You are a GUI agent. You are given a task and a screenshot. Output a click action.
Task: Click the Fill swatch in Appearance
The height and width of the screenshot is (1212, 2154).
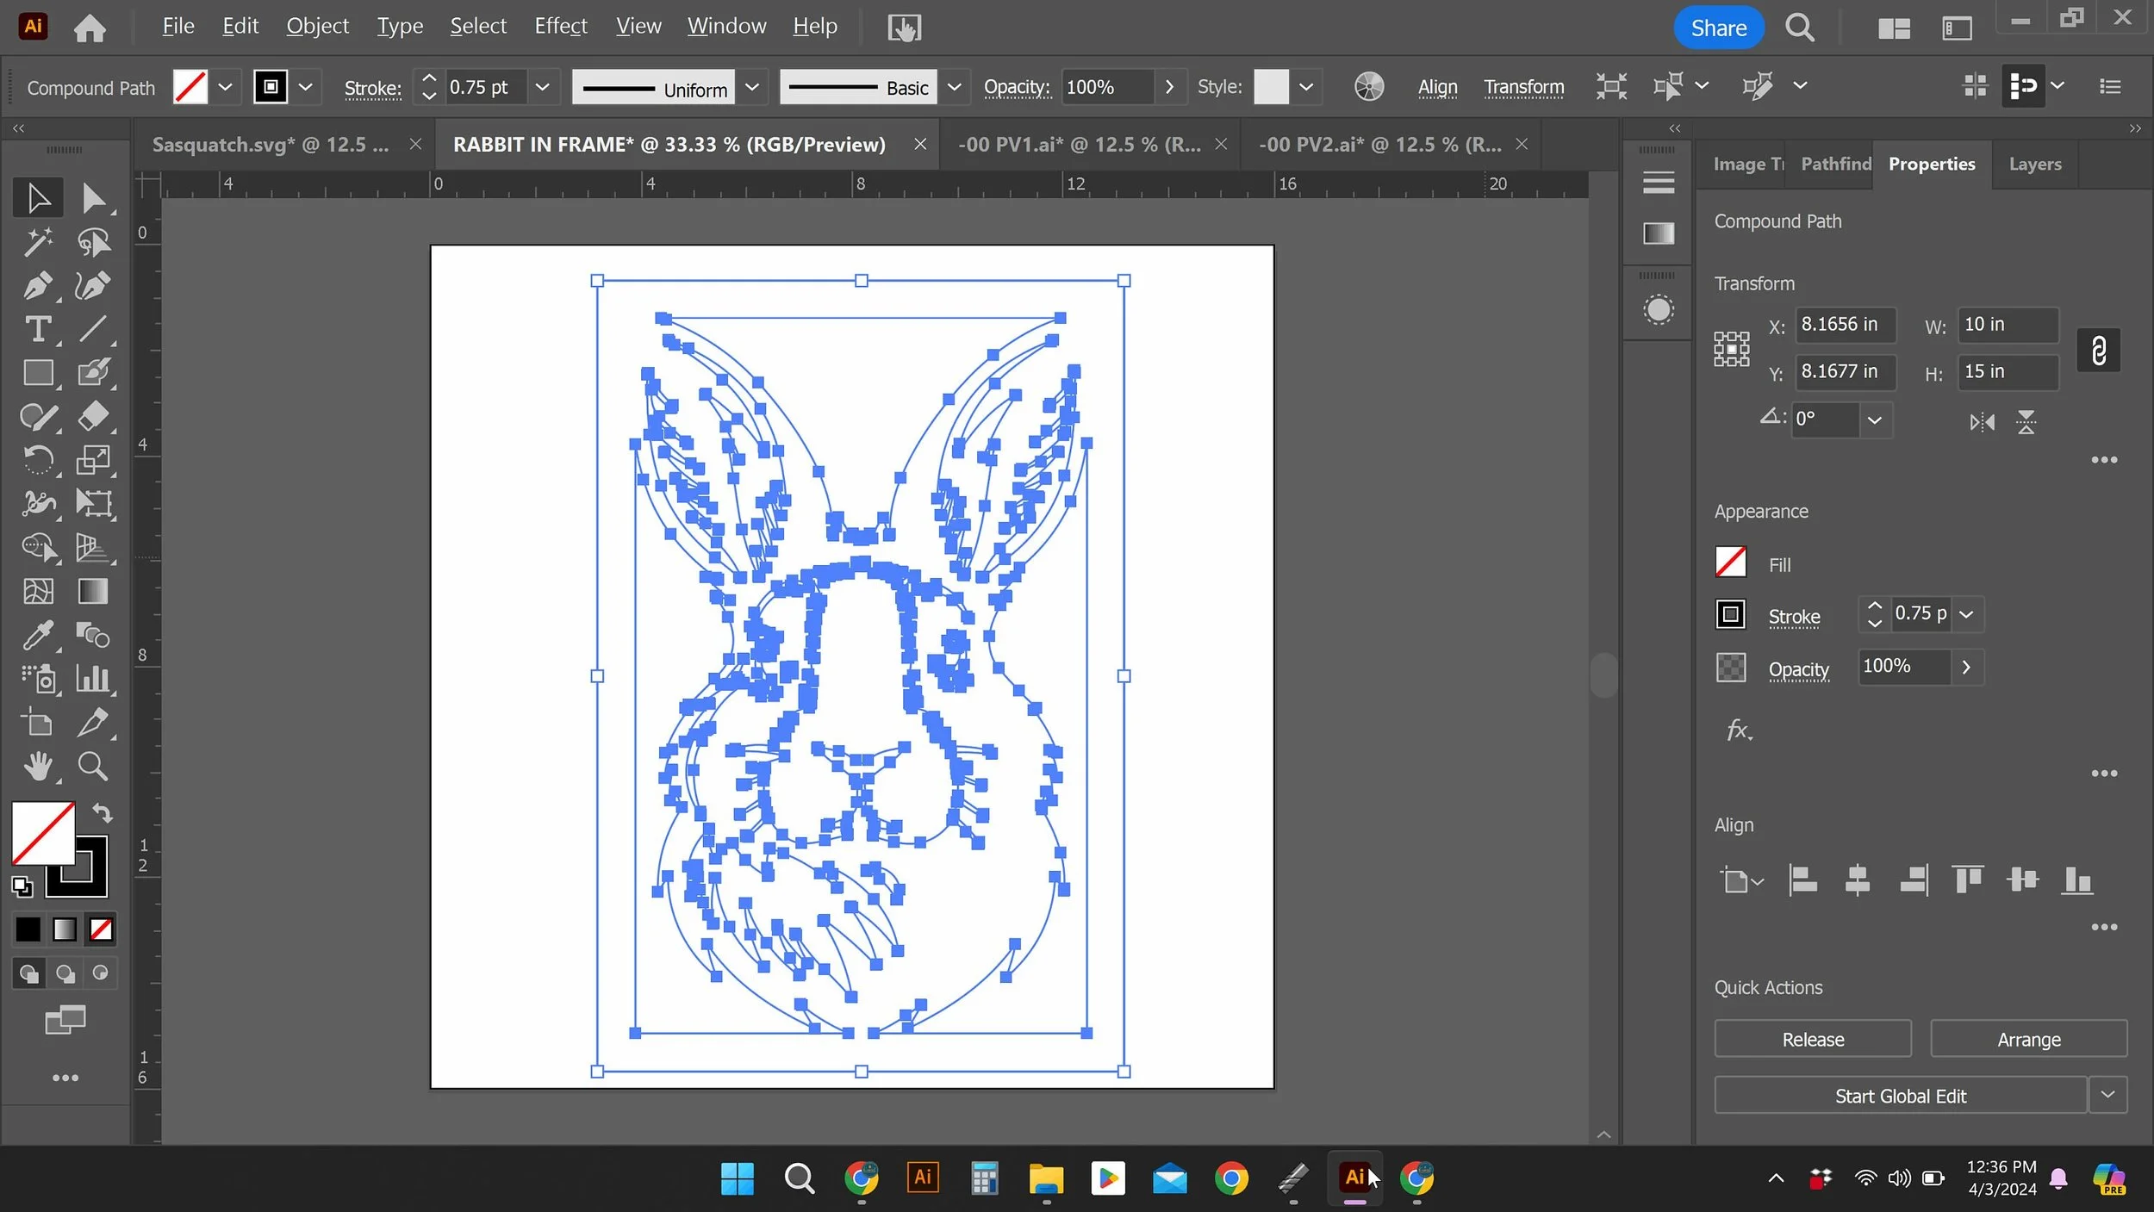1730,563
